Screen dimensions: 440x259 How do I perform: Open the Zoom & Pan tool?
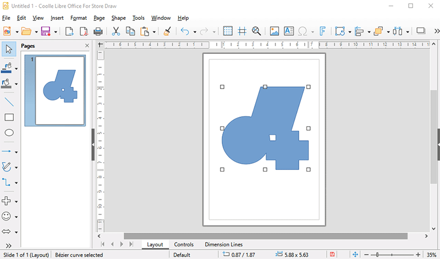256,31
